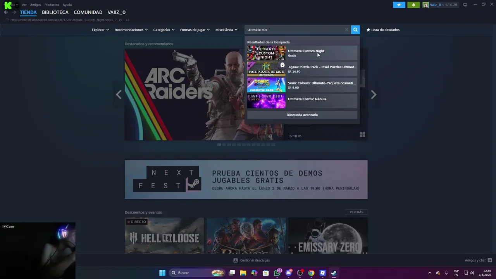This screenshot has width=496, height=279.
Task: Expand the Formas de jugar dropdown
Action: 195,30
